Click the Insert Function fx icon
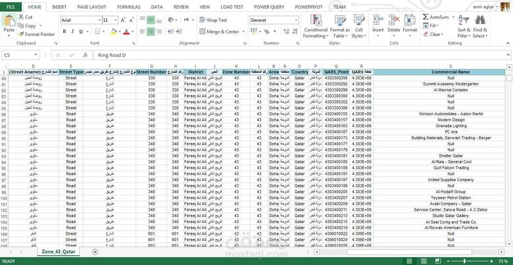This screenshot has height=265, width=513. tap(85, 55)
